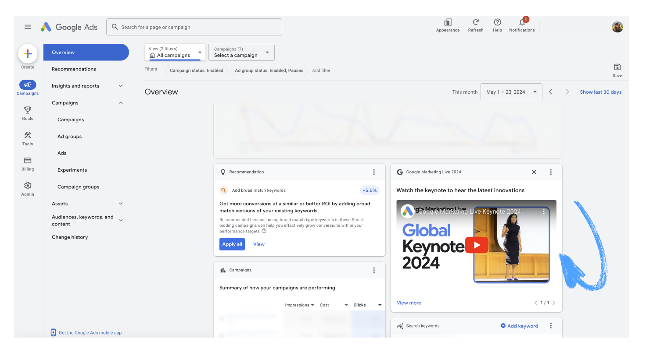The height and width of the screenshot is (352, 646).
Task: Focus the page or campaign search field
Action: point(194,27)
